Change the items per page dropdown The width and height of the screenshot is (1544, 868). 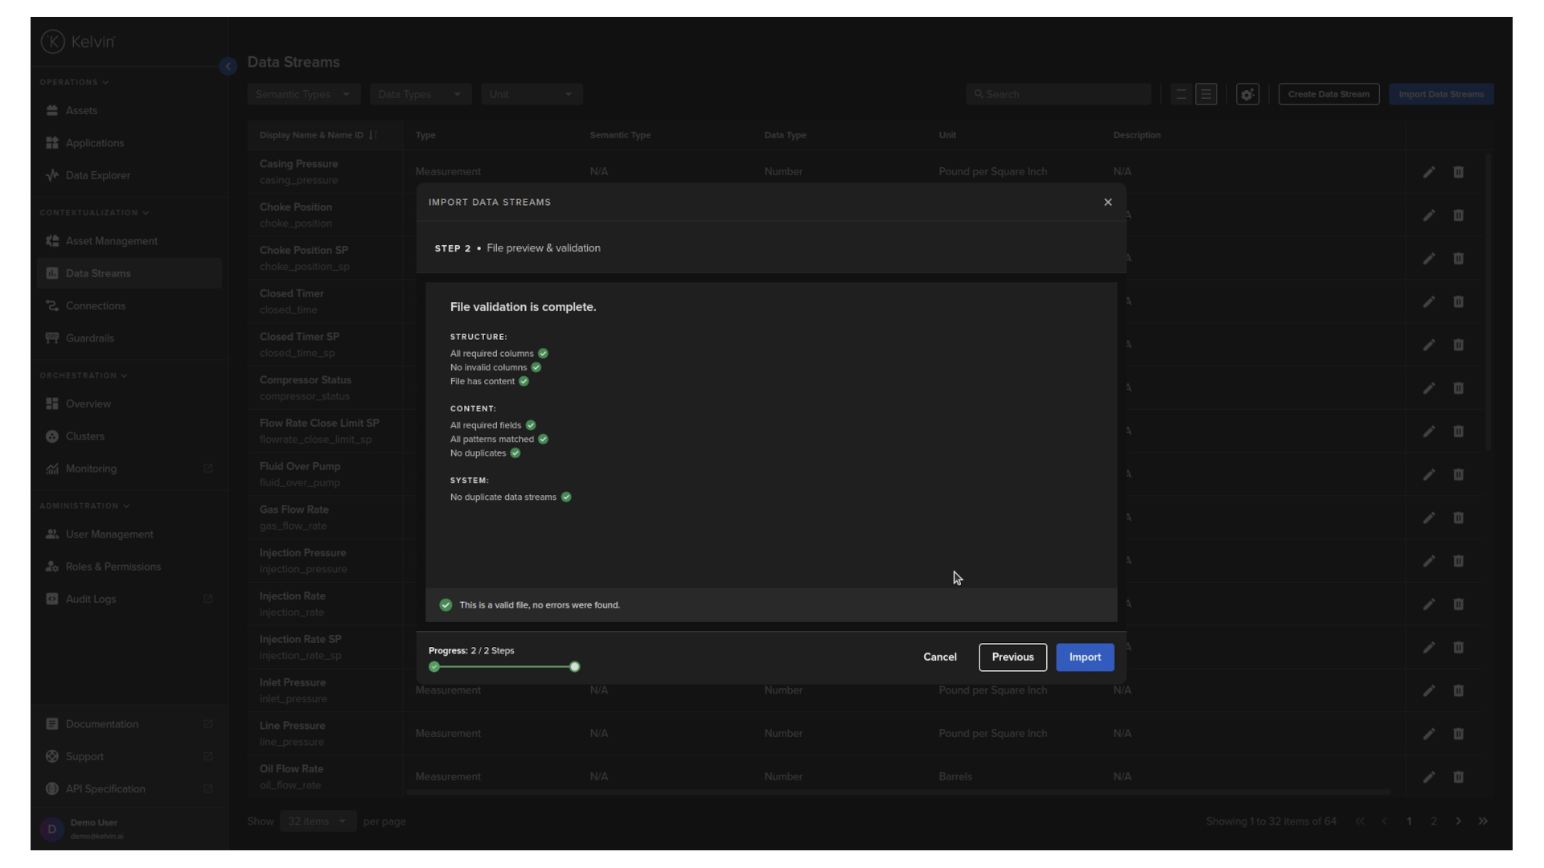tap(318, 821)
